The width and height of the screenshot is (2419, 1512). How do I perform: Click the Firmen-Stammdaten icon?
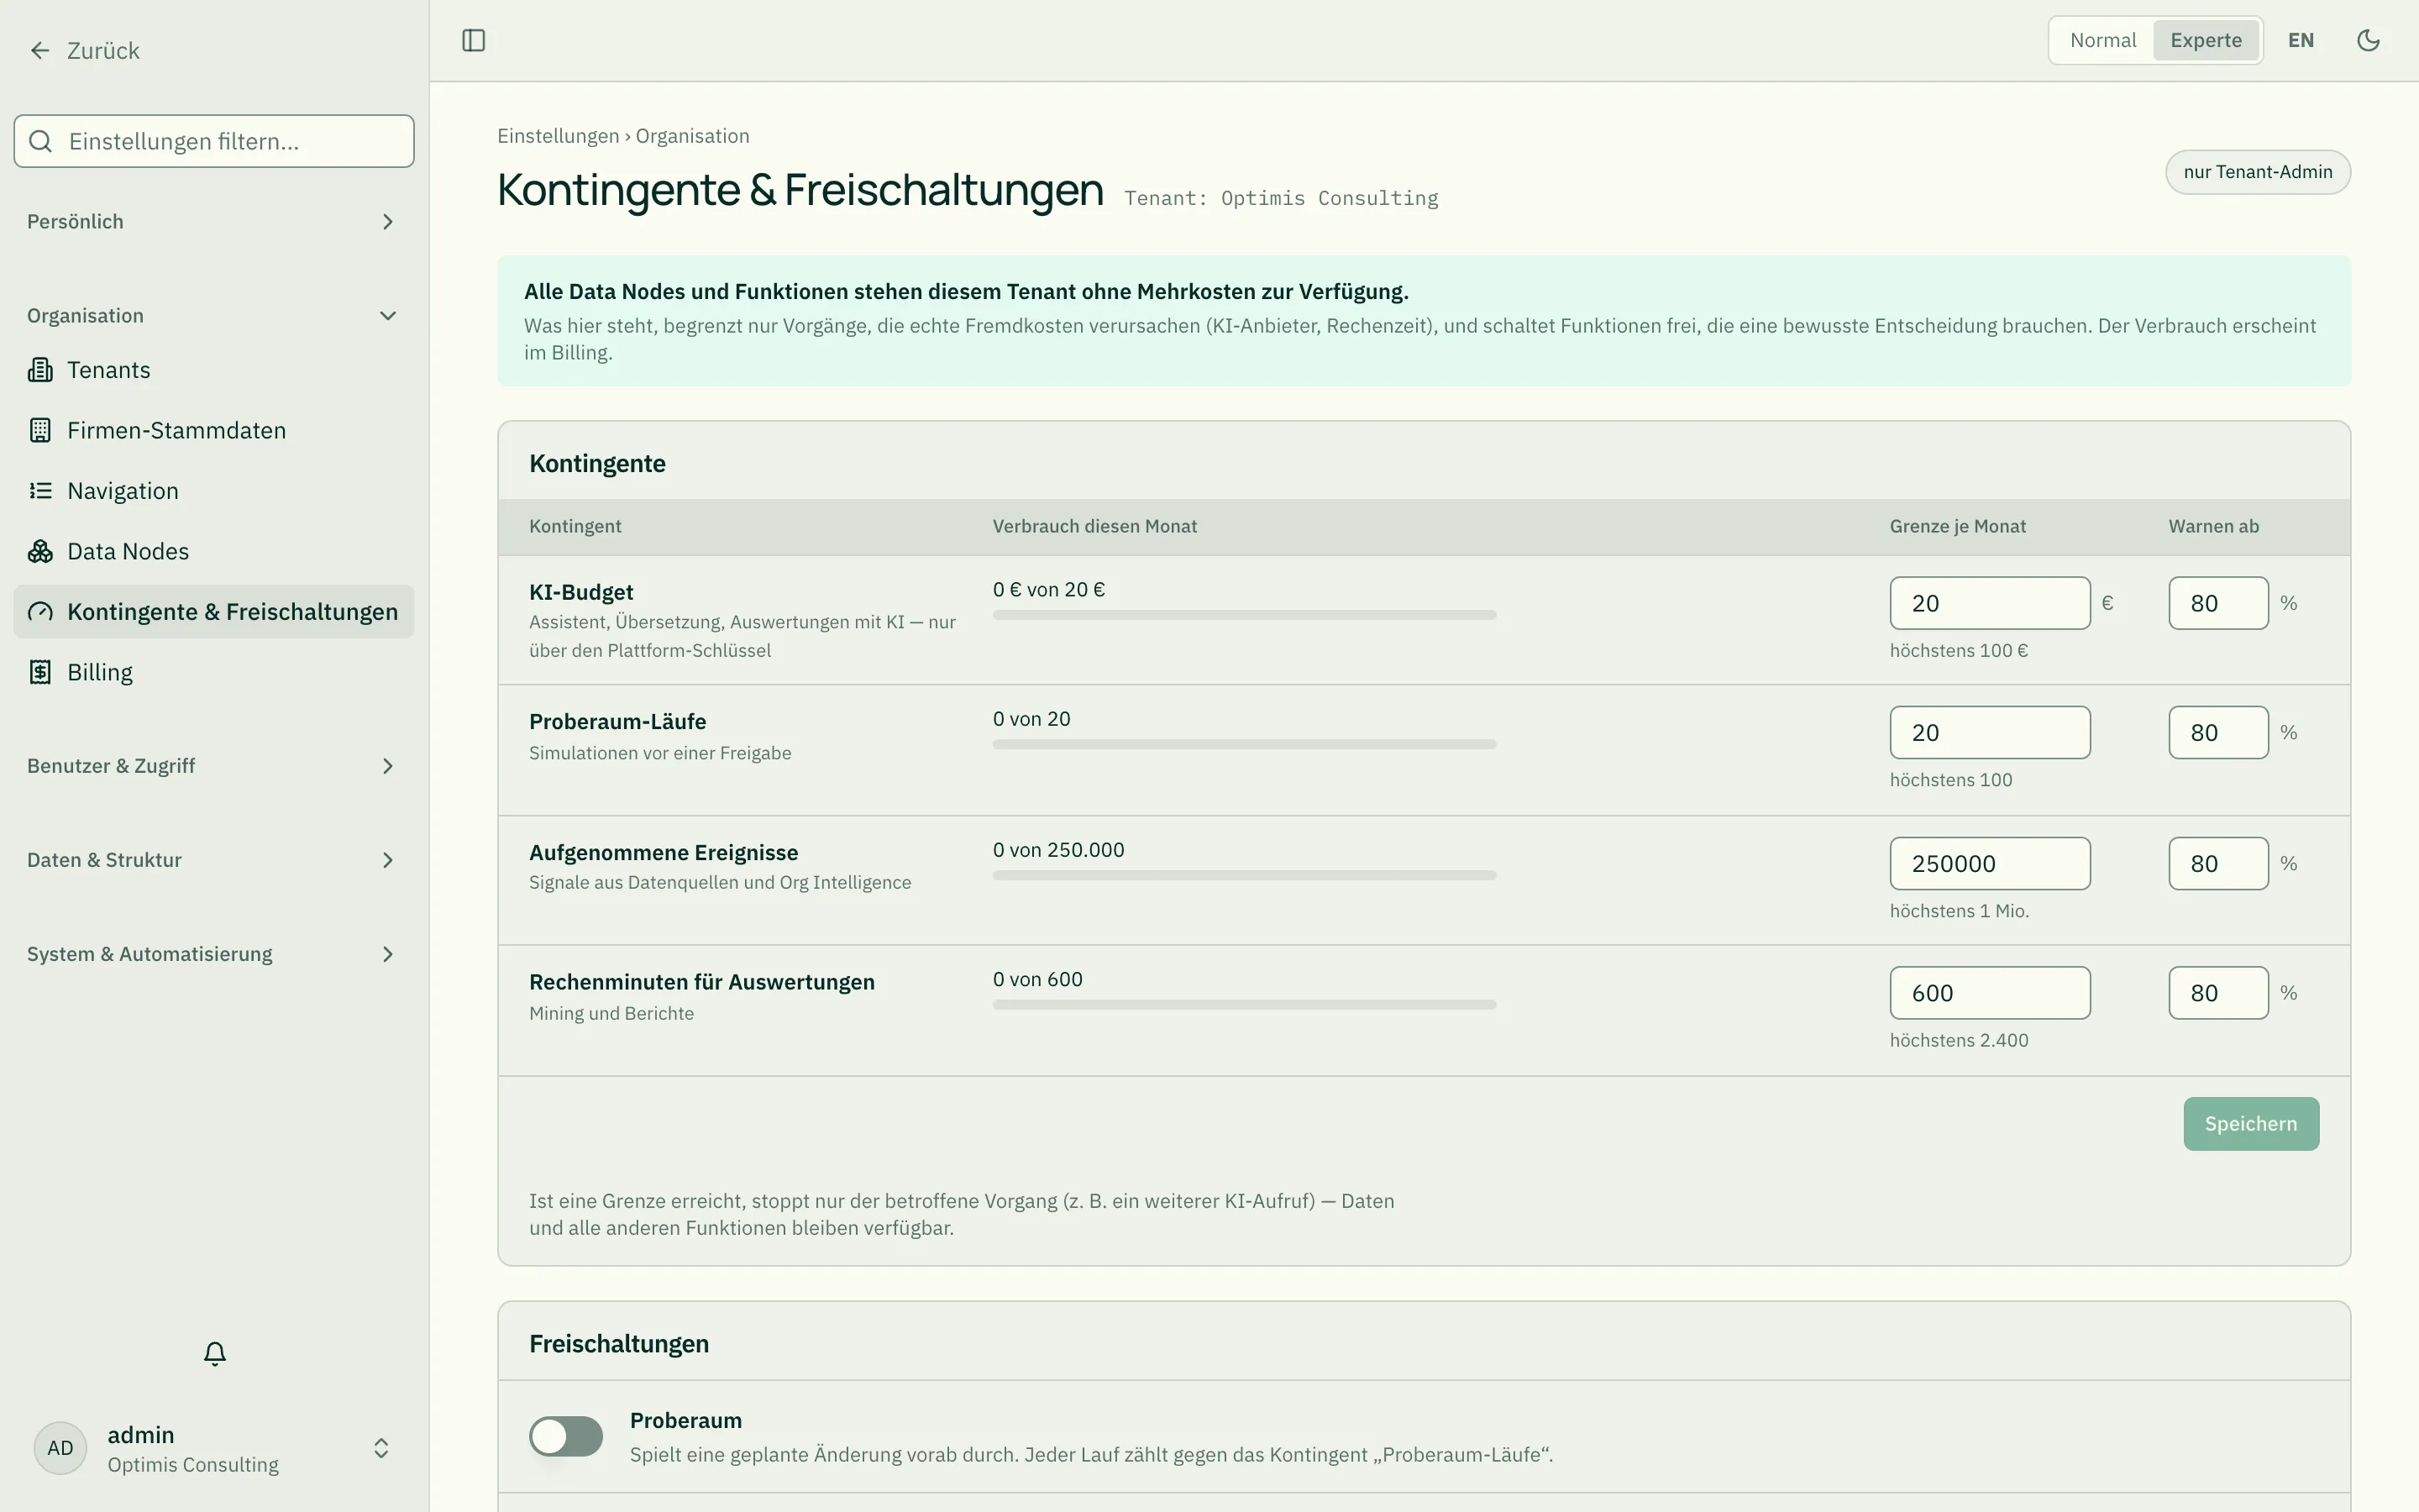(40, 430)
